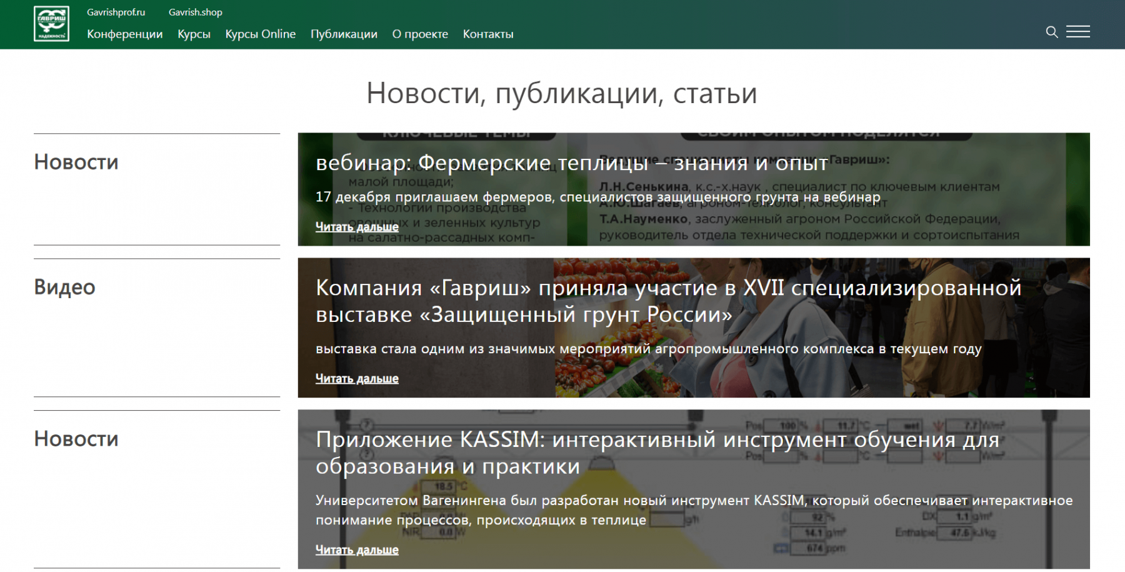This screenshot has width=1125, height=572.
Task: Follow the Gavrishprof.ru link
Action: pyautogui.click(x=116, y=13)
